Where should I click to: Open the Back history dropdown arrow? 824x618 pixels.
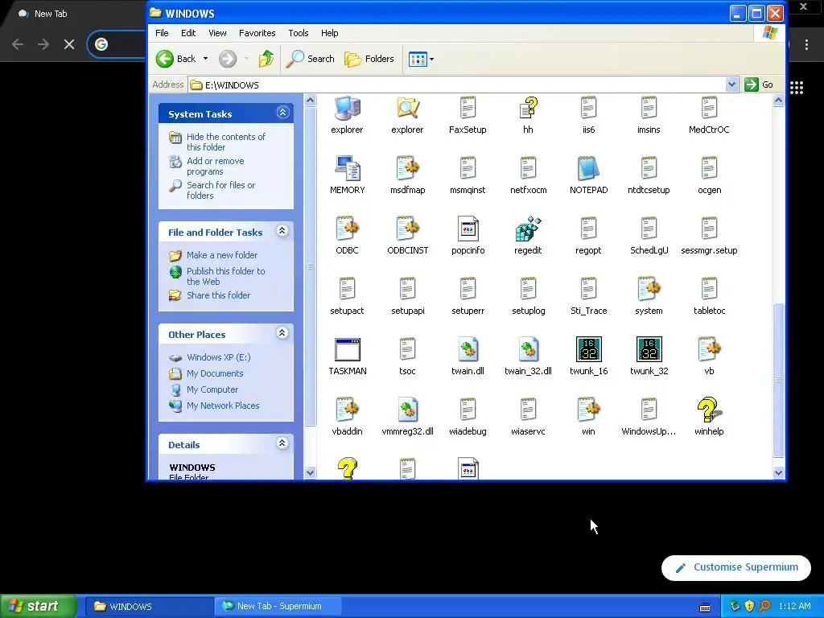point(205,59)
